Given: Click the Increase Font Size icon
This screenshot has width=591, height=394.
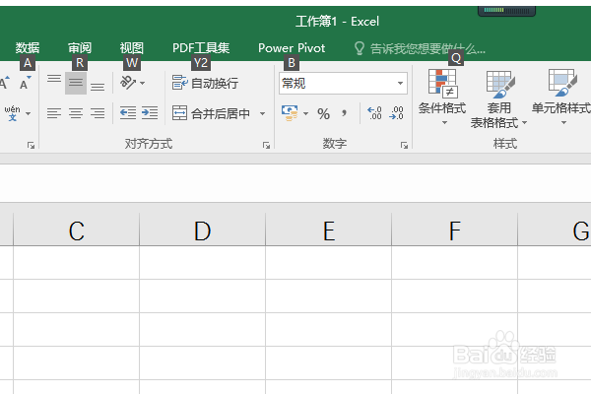Looking at the screenshot, I should pyautogui.click(x=4, y=83).
